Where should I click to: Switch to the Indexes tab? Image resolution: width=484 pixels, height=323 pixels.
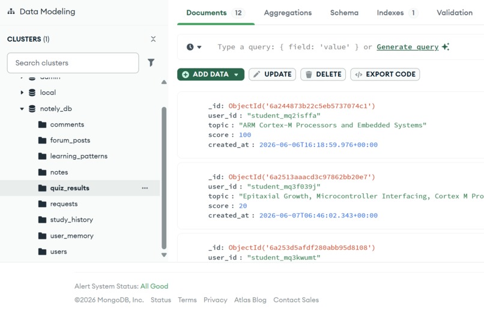pyautogui.click(x=397, y=13)
